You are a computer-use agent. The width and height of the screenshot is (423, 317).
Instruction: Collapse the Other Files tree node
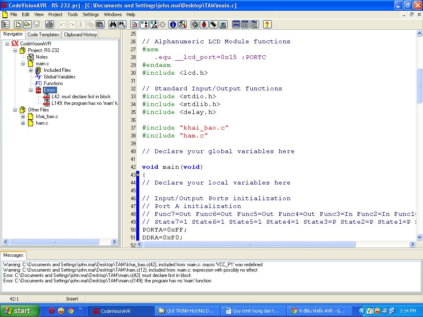(x=15, y=110)
